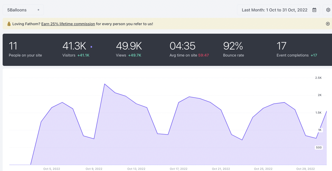Open the calendar icon beside the date range
Viewport: 332px width, 171px height.
314,10
